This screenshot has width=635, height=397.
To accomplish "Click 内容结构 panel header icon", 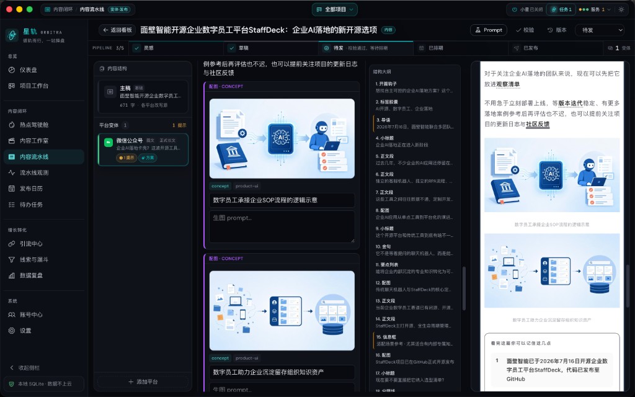I will (102, 68).
